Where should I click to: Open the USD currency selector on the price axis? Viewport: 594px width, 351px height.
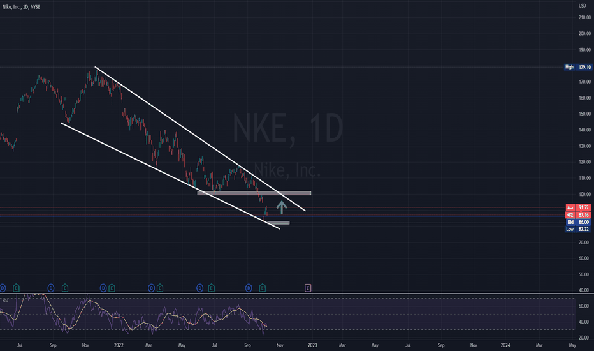click(583, 6)
